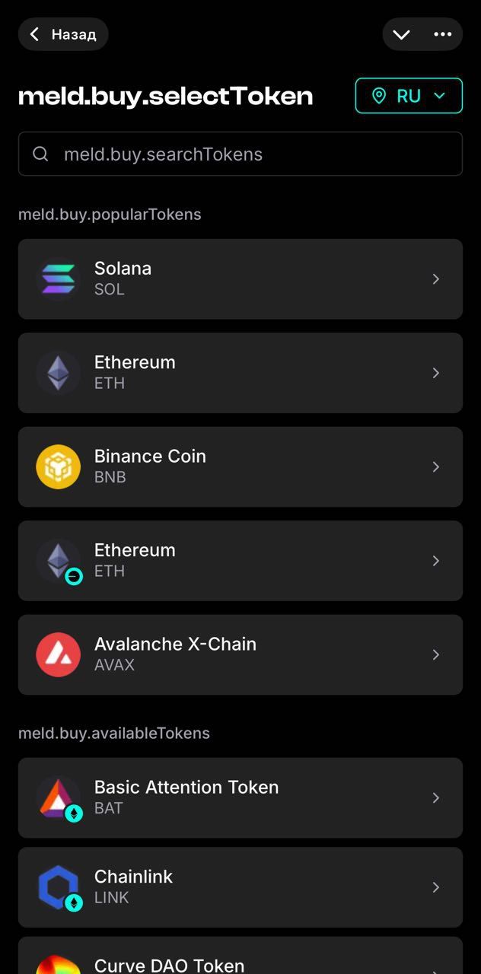Screen dimensions: 481x974
Task: Click the Avalanche X-Chain red icon
Action: [x=59, y=654]
